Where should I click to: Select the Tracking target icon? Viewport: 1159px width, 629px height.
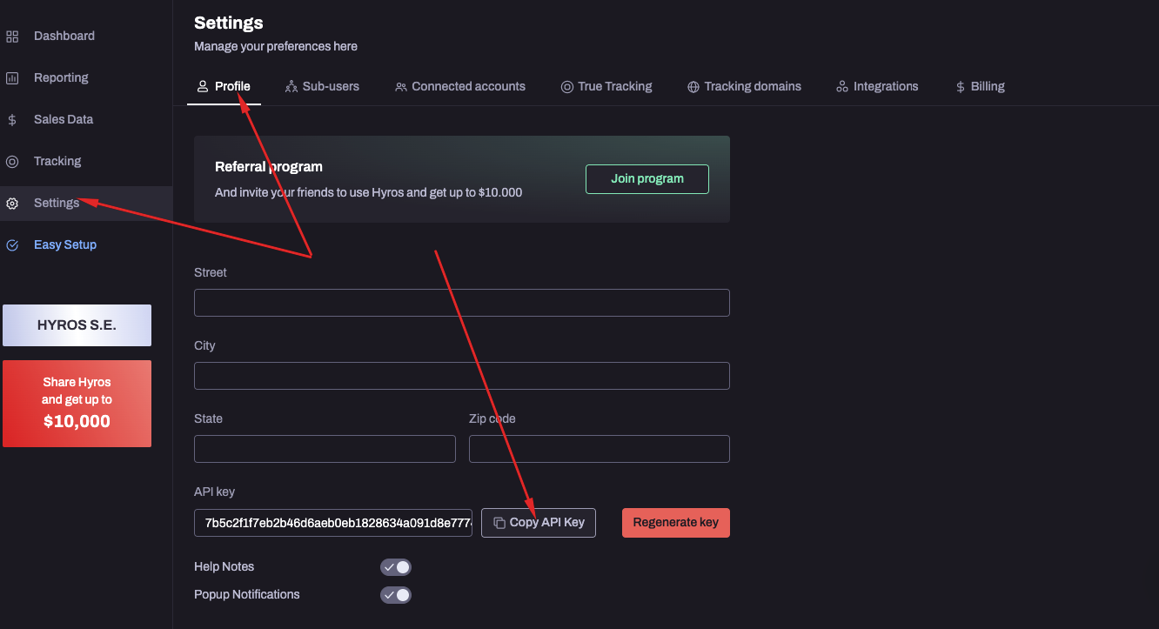coord(12,161)
